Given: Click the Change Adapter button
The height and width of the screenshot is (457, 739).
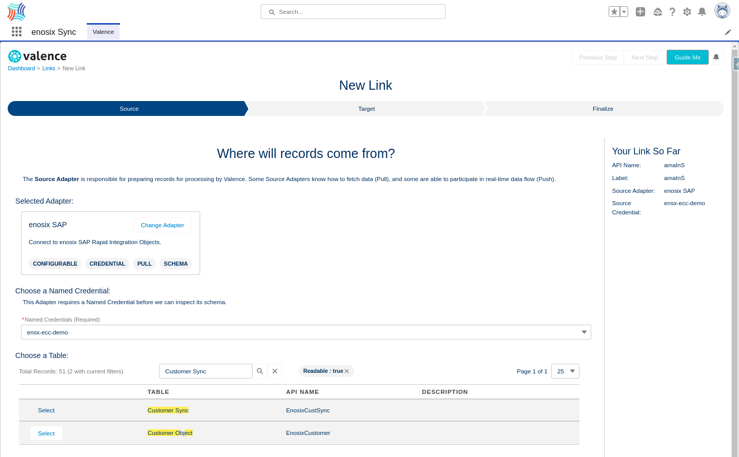Looking at the screenshot, I should click(x=162, y=225).
